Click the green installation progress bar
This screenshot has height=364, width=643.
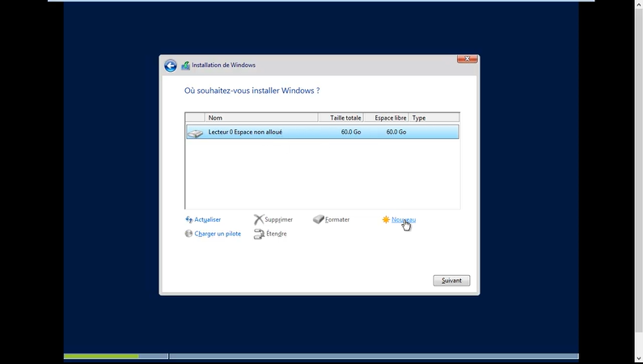[x=101, y=356]
